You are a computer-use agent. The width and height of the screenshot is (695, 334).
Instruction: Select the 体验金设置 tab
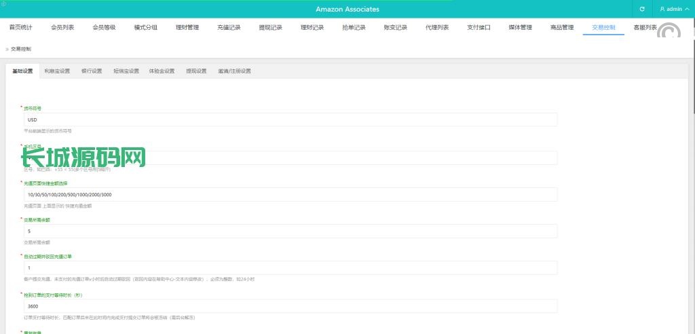click(162, 71)
